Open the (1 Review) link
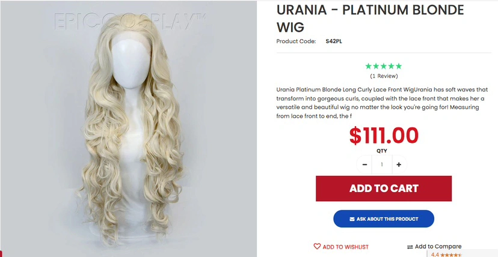 384,76
